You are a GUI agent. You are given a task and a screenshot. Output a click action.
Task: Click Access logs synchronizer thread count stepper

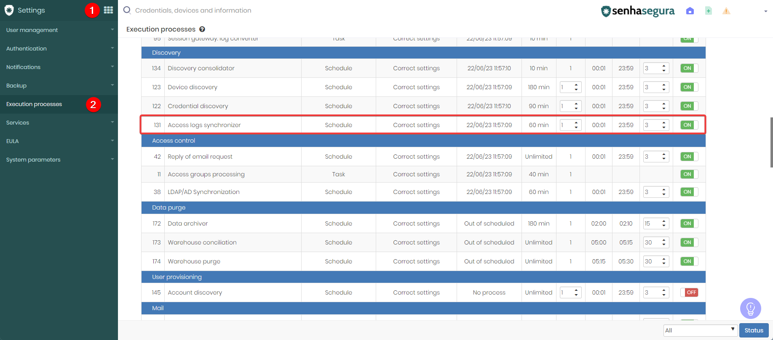pos(571,125)
